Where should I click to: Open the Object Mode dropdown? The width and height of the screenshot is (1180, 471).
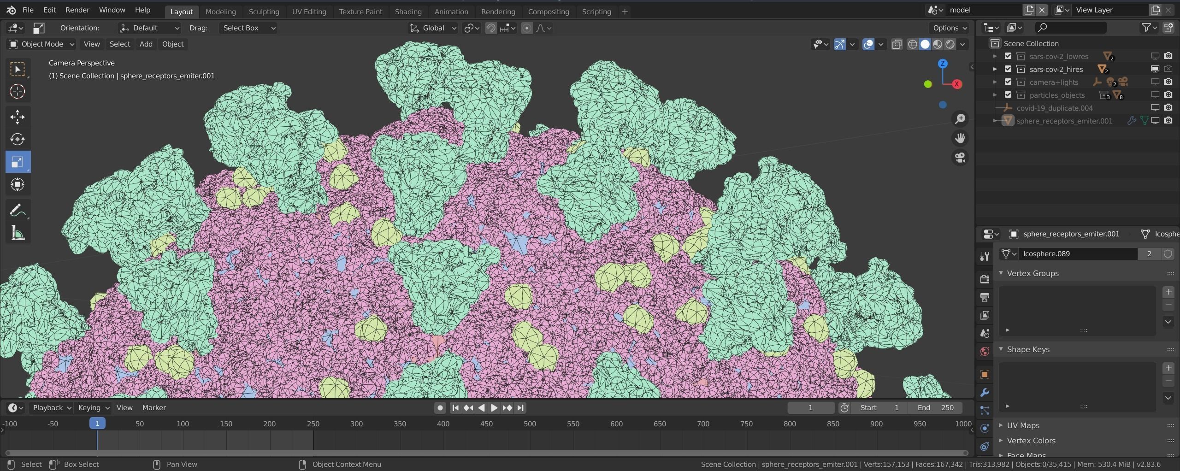pos(41,44)
